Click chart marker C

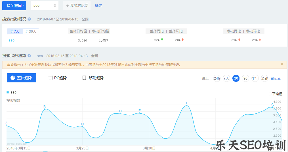tap(83, 124)
